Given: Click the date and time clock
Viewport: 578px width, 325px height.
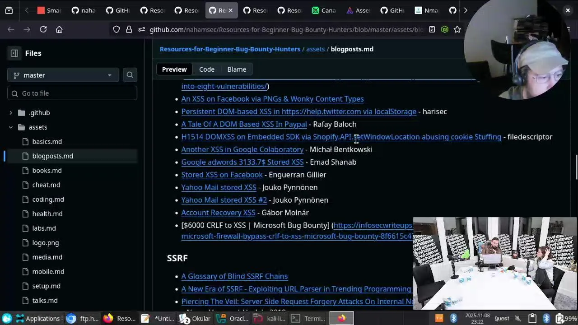Looking at the screenshot, I should point(477,319).
